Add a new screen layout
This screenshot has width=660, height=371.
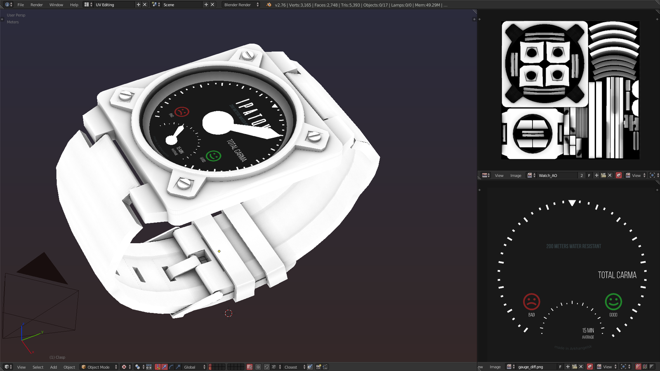(x=138, y=5)
